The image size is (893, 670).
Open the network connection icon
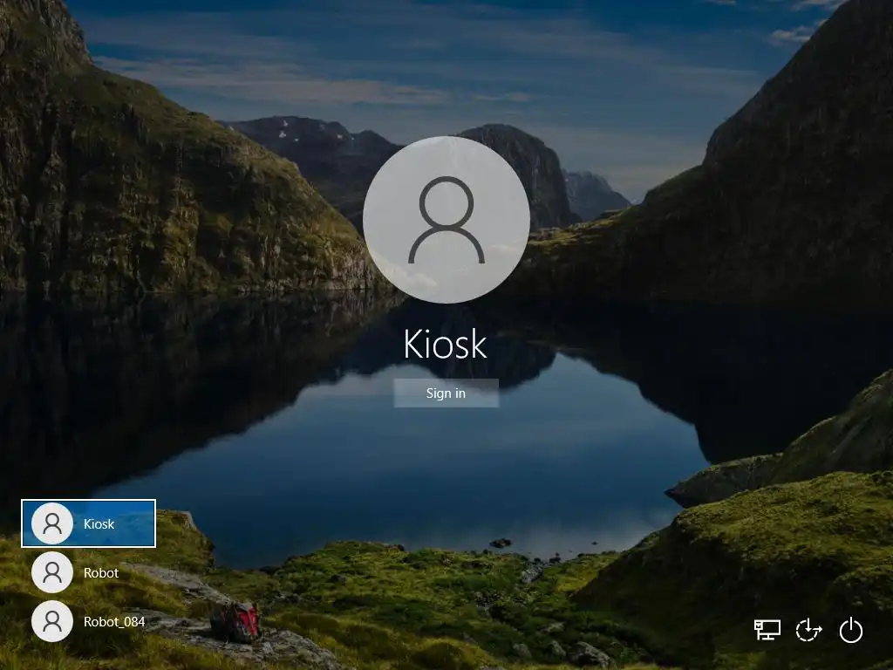click(x=767, y=630)
